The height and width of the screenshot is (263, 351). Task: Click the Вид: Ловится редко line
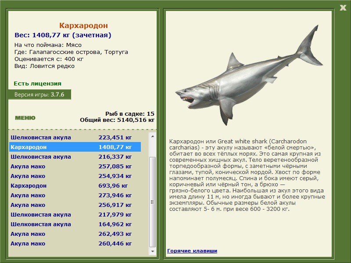click(44, 66)
